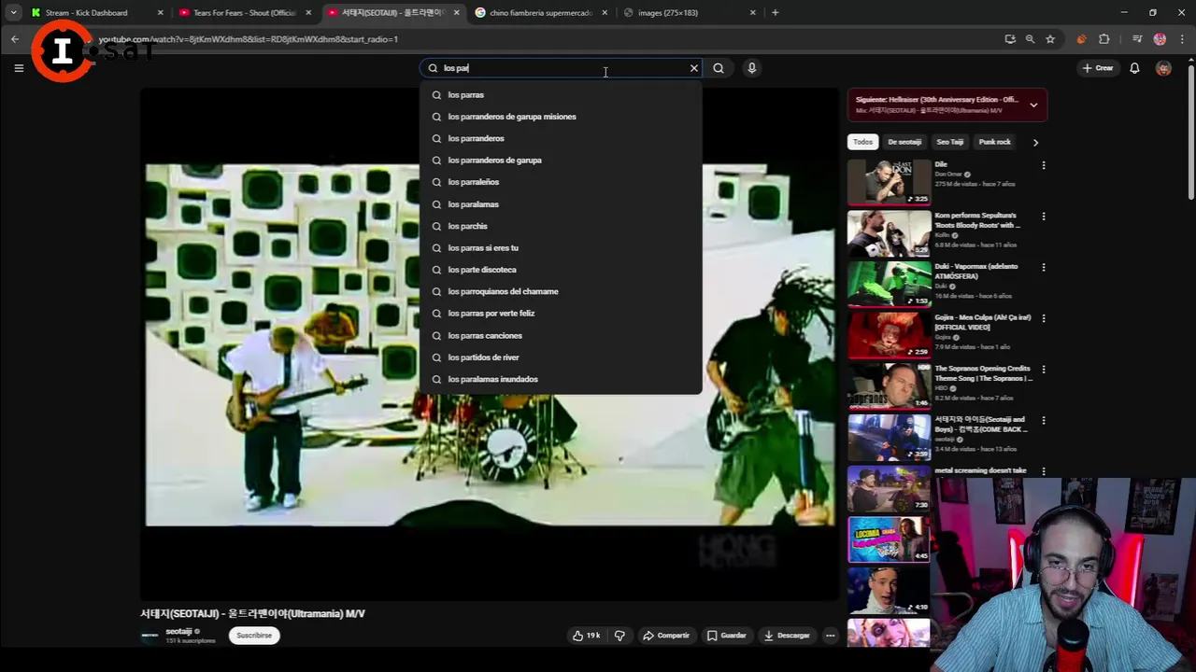Image resolution: width=1196 pixels, height=672 pixels.
Task: Select suggestion 'los parroquianos del chamame'
Action: 561,291
